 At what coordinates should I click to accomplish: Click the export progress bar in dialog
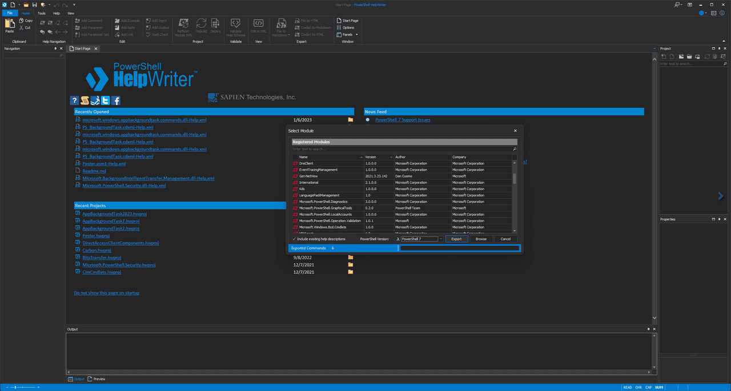pyautogui.click(x=459, y=248)
